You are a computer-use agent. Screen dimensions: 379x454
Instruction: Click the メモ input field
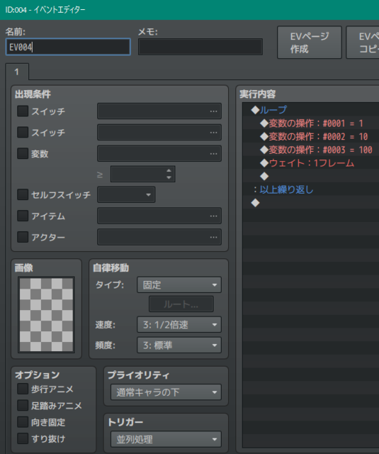200,47
